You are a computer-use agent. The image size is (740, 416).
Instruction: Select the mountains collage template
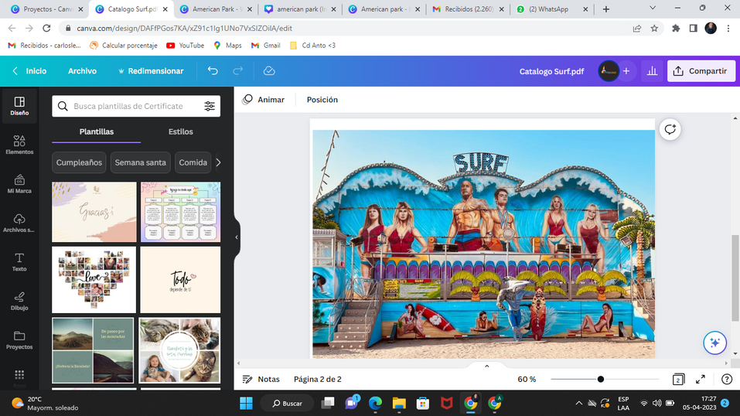pyautogui.click(x=93, y=350)
